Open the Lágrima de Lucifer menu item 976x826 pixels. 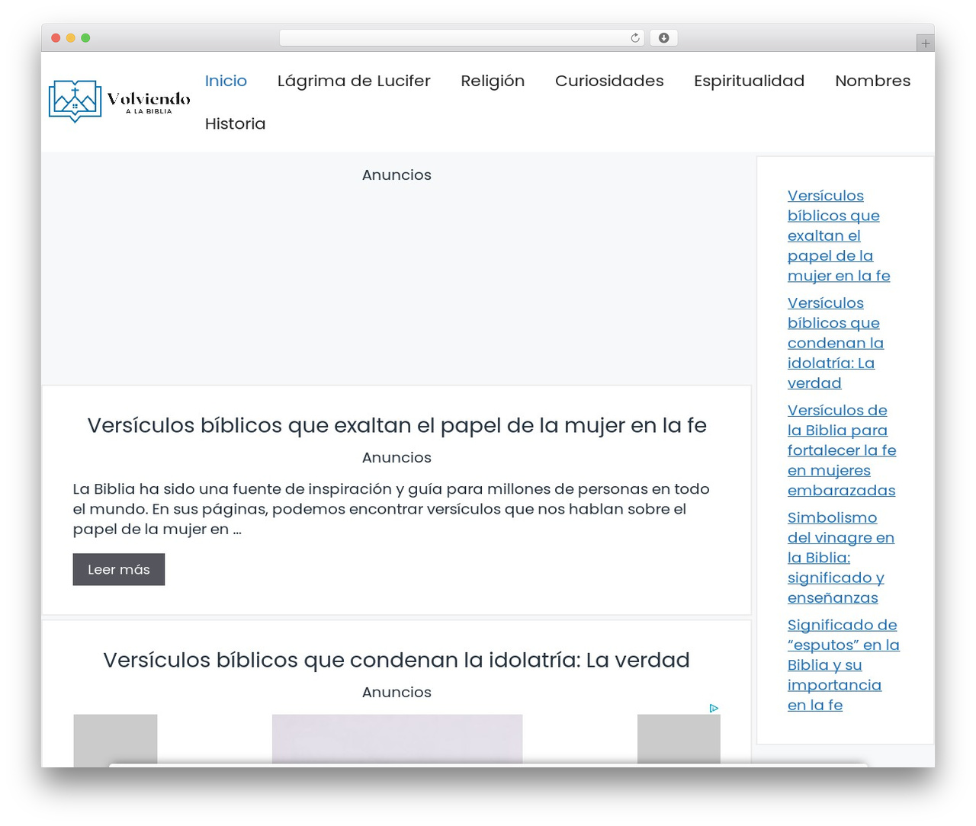(354, 81)
